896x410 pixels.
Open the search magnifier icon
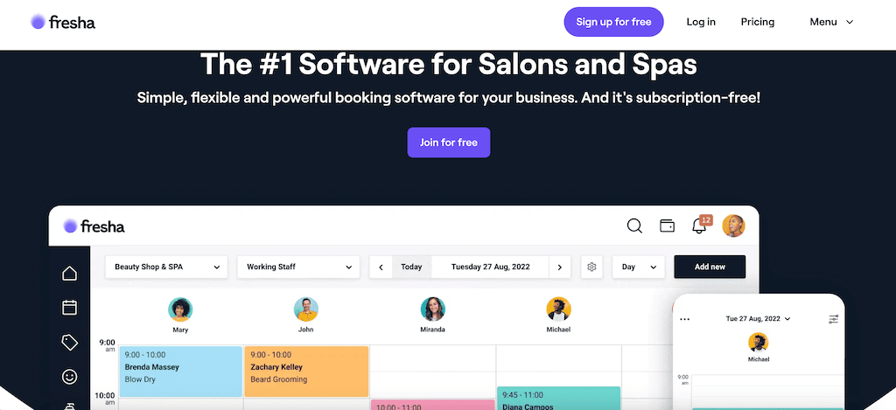634,226
